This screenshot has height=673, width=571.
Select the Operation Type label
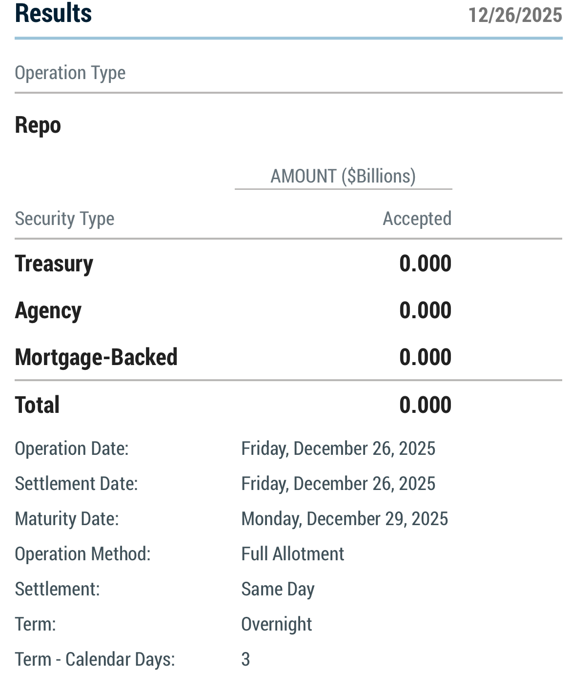point(70,73)
